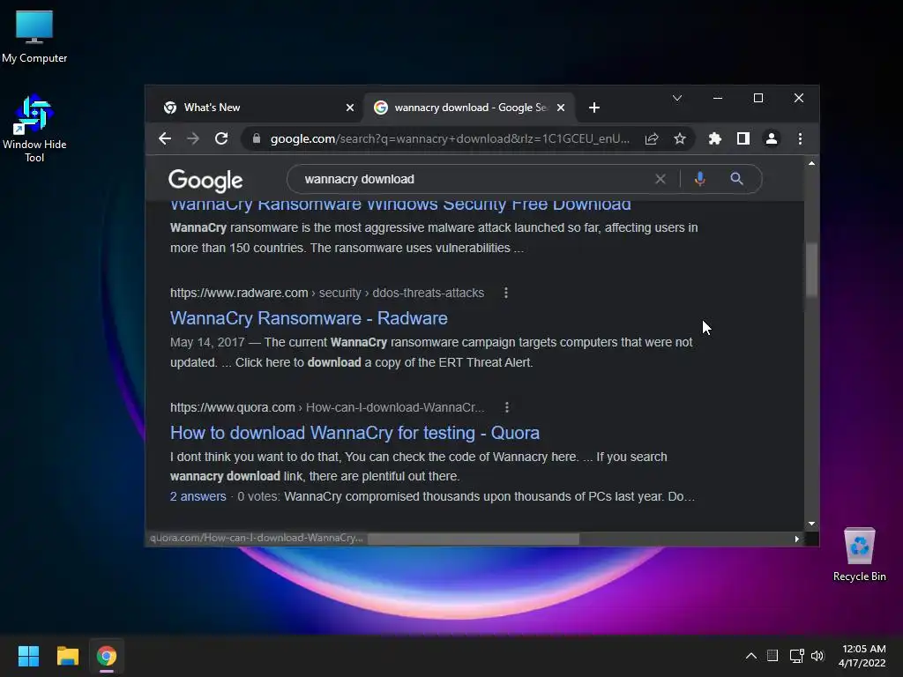Click the vertical scrollbar thumb

811,270
